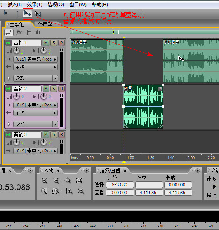219x230 pixels.
Task: Open the Zoom (缩放) panel options menu
Action: point(87,171)
